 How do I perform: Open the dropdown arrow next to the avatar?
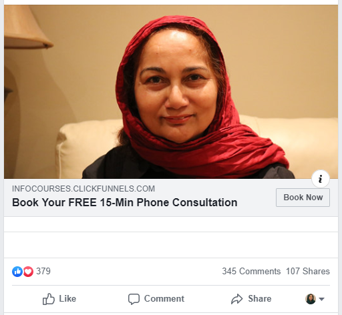(321, 299)
